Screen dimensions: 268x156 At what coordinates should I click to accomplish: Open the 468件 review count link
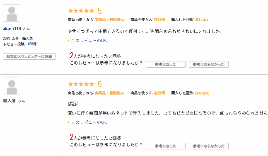pos(32,44)
